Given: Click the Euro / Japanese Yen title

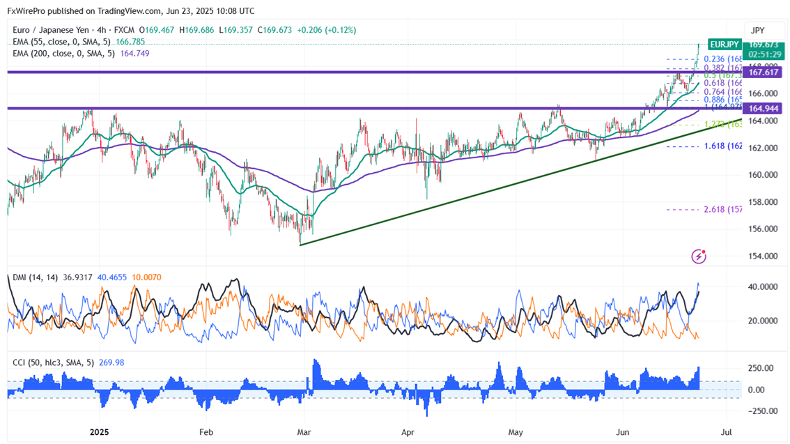Looking at the screenshot, I should click(x=51, y=30).
